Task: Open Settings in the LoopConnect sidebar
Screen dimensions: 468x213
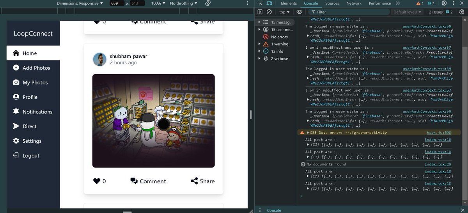Action: click(x=33, y=141)
